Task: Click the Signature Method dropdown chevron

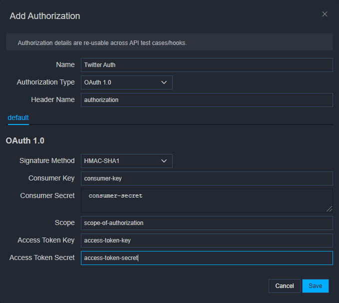Action: (x=164, y=161)
